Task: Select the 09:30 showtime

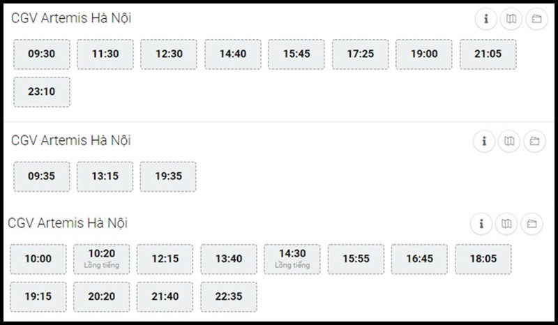Action: point(42,54)
